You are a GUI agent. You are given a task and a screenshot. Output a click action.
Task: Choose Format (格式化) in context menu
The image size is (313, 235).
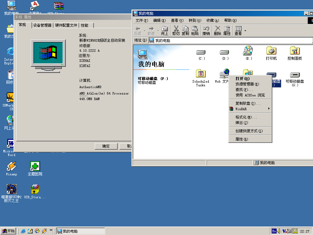pos(250,117)
